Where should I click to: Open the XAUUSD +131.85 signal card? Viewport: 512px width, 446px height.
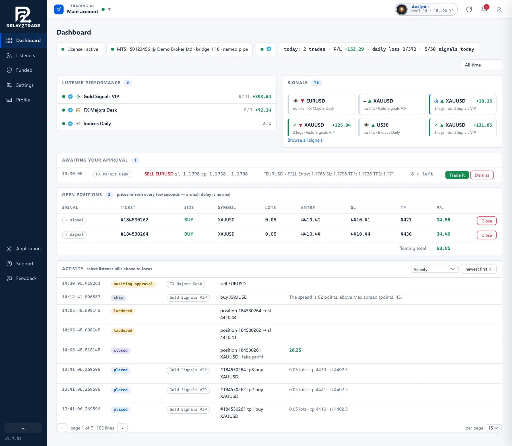coord(463,127)
